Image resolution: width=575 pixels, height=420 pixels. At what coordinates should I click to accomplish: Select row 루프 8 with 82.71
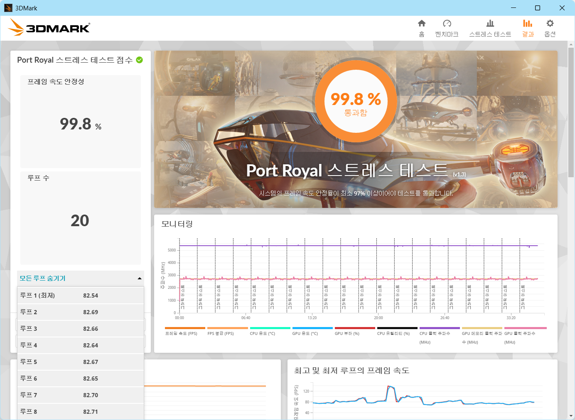(x=81, y=412)
